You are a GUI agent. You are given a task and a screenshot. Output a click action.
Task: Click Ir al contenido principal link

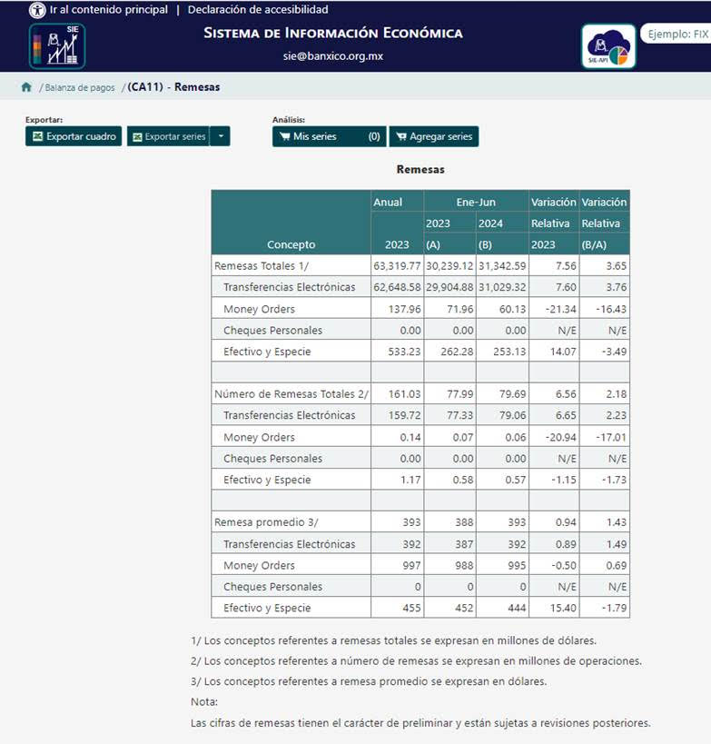click(109, 10)
